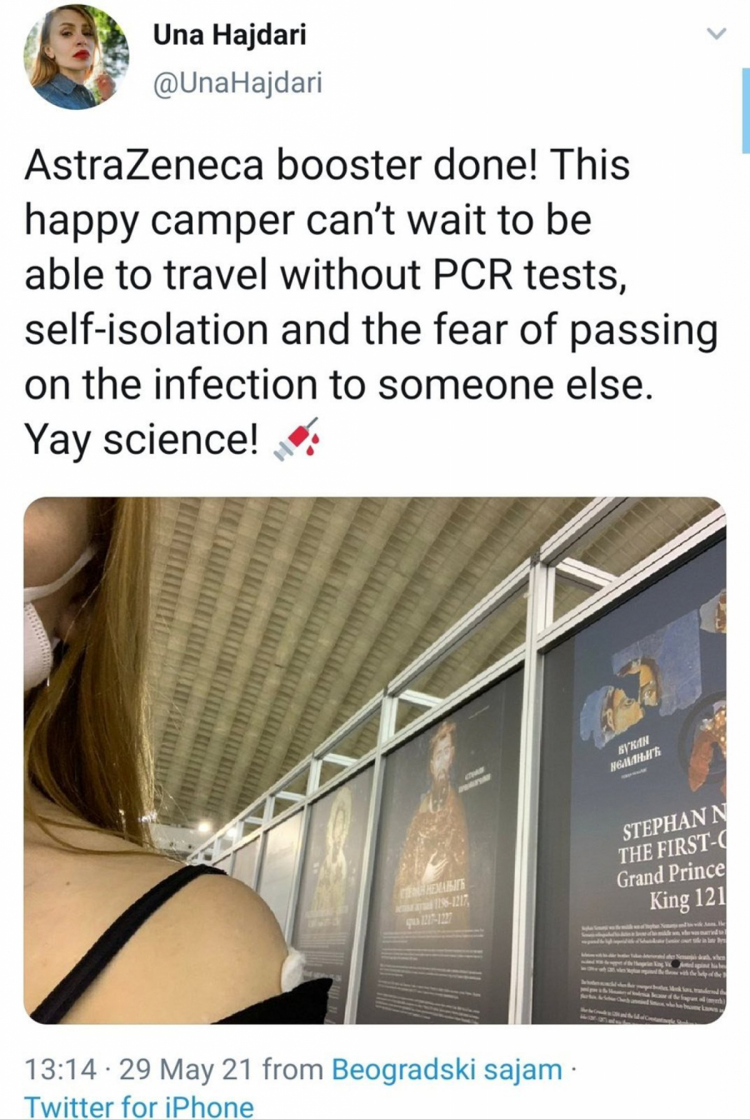Image resolution: width=750 pixels, height=1119 pixels.
Task: Select the 13:14 timestamp
Action: 59,1069
